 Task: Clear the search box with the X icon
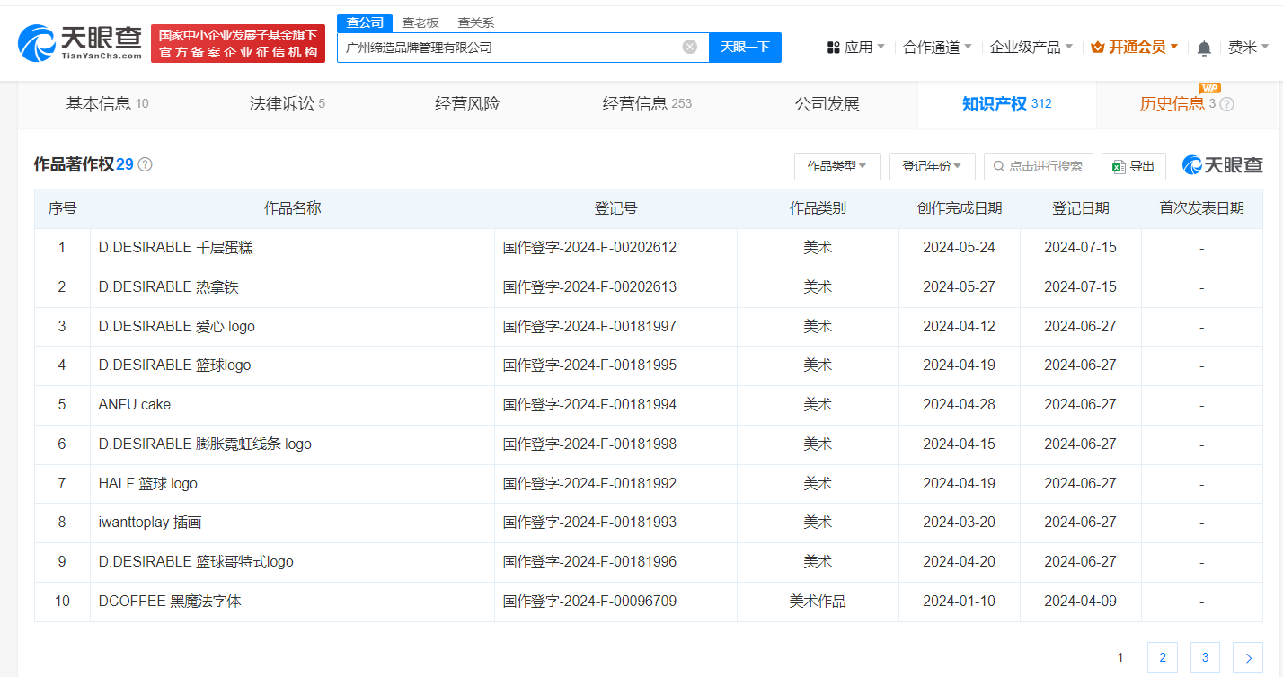tap(689, 47)
